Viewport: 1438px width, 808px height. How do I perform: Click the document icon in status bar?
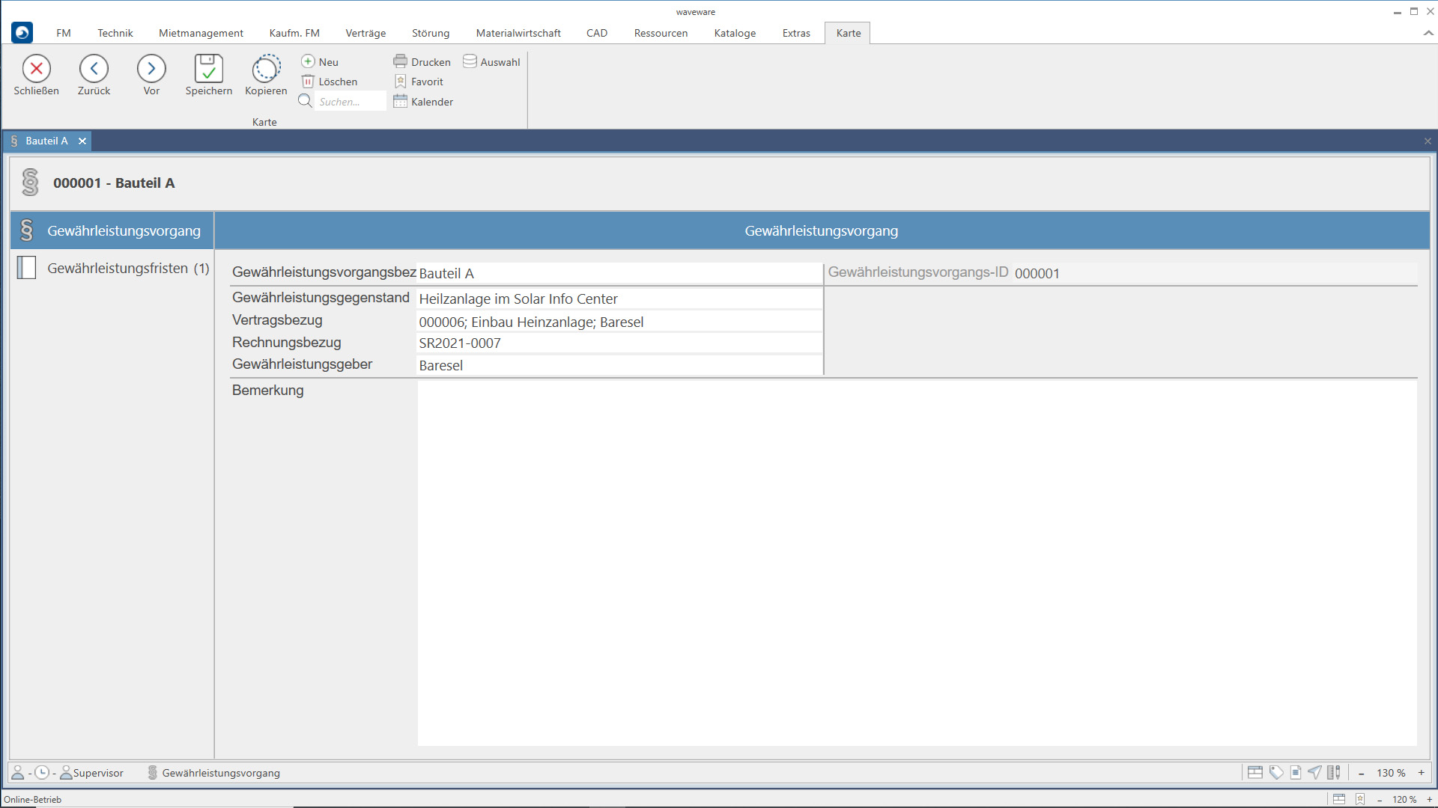pyautogui.click(x=1296, y=773)
